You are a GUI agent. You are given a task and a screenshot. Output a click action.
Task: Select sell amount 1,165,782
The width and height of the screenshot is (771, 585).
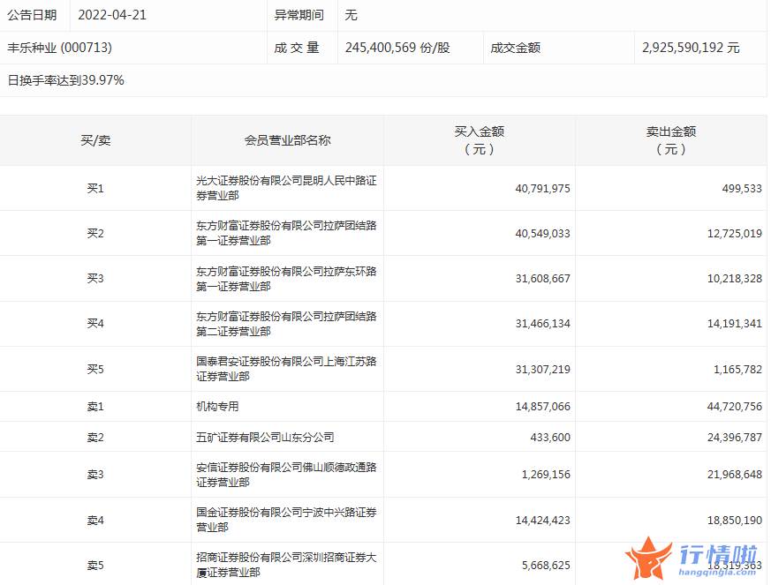[x=738, y=370]
